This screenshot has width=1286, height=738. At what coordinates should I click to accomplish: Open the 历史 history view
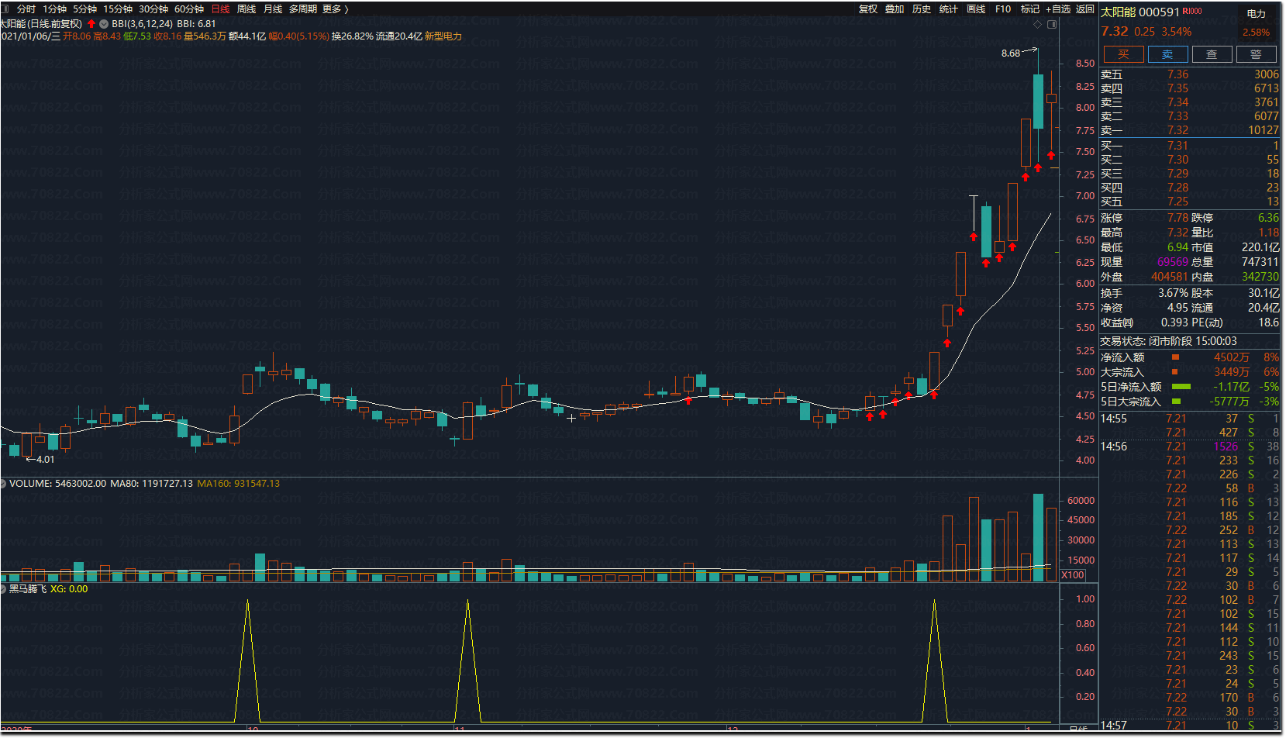coord(922,9)
